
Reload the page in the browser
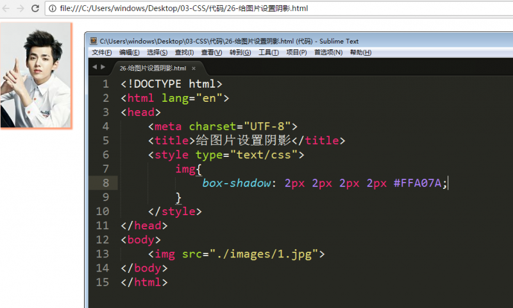click(36, 9)
